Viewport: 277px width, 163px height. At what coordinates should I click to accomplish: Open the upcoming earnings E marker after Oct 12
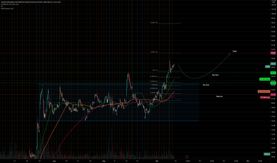pos(187,157)
